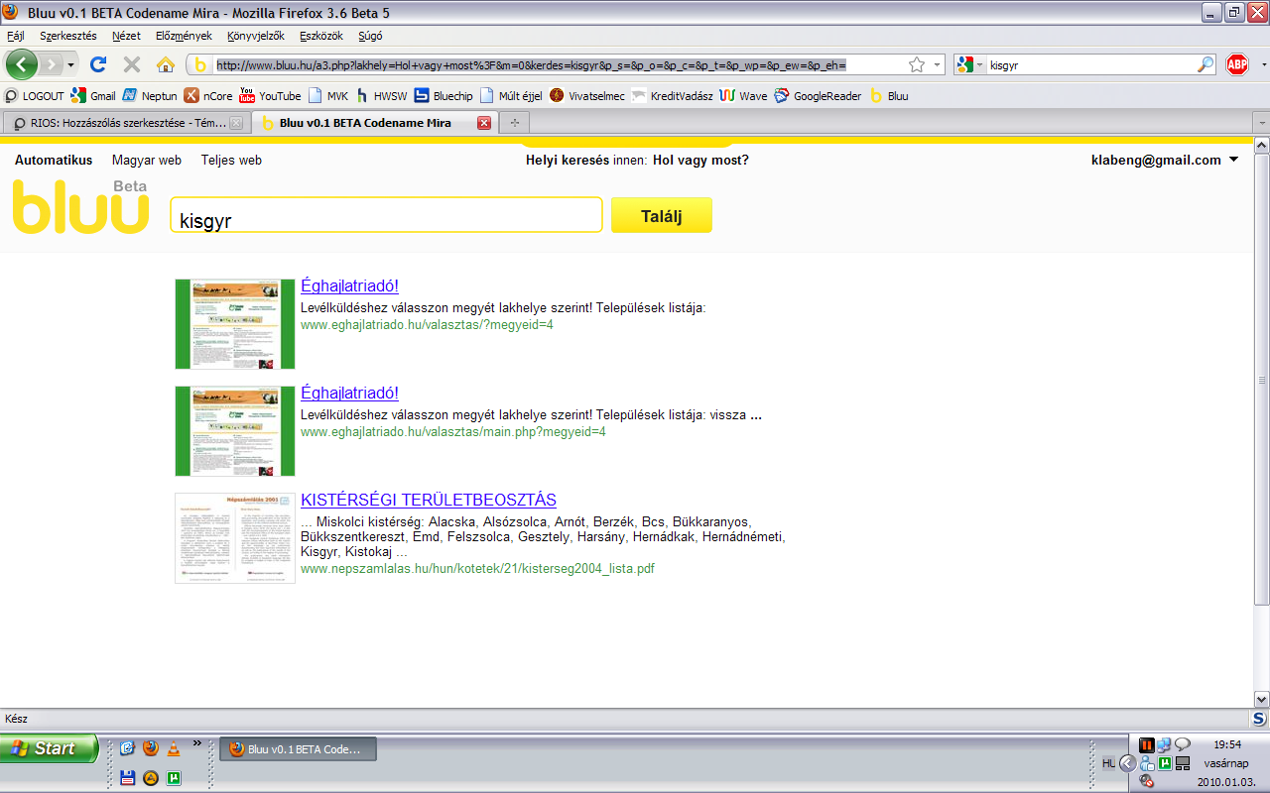Open the Gmail bookmark
This screenshot has width=1270, height=793.
[x=93, y=96]
